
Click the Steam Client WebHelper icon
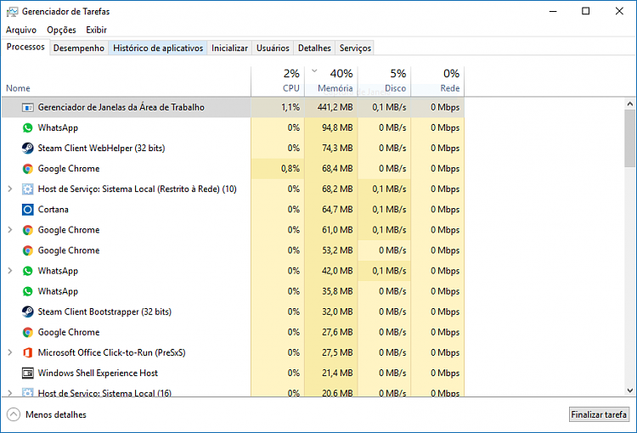[x=28, y=149]
